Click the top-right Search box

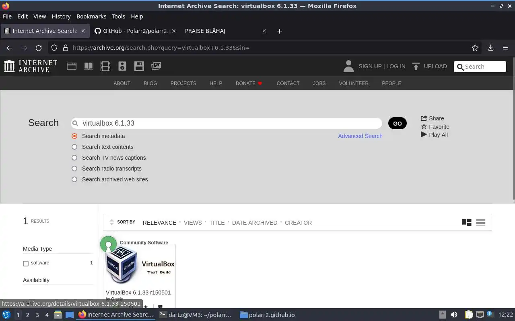pos(480,67)
